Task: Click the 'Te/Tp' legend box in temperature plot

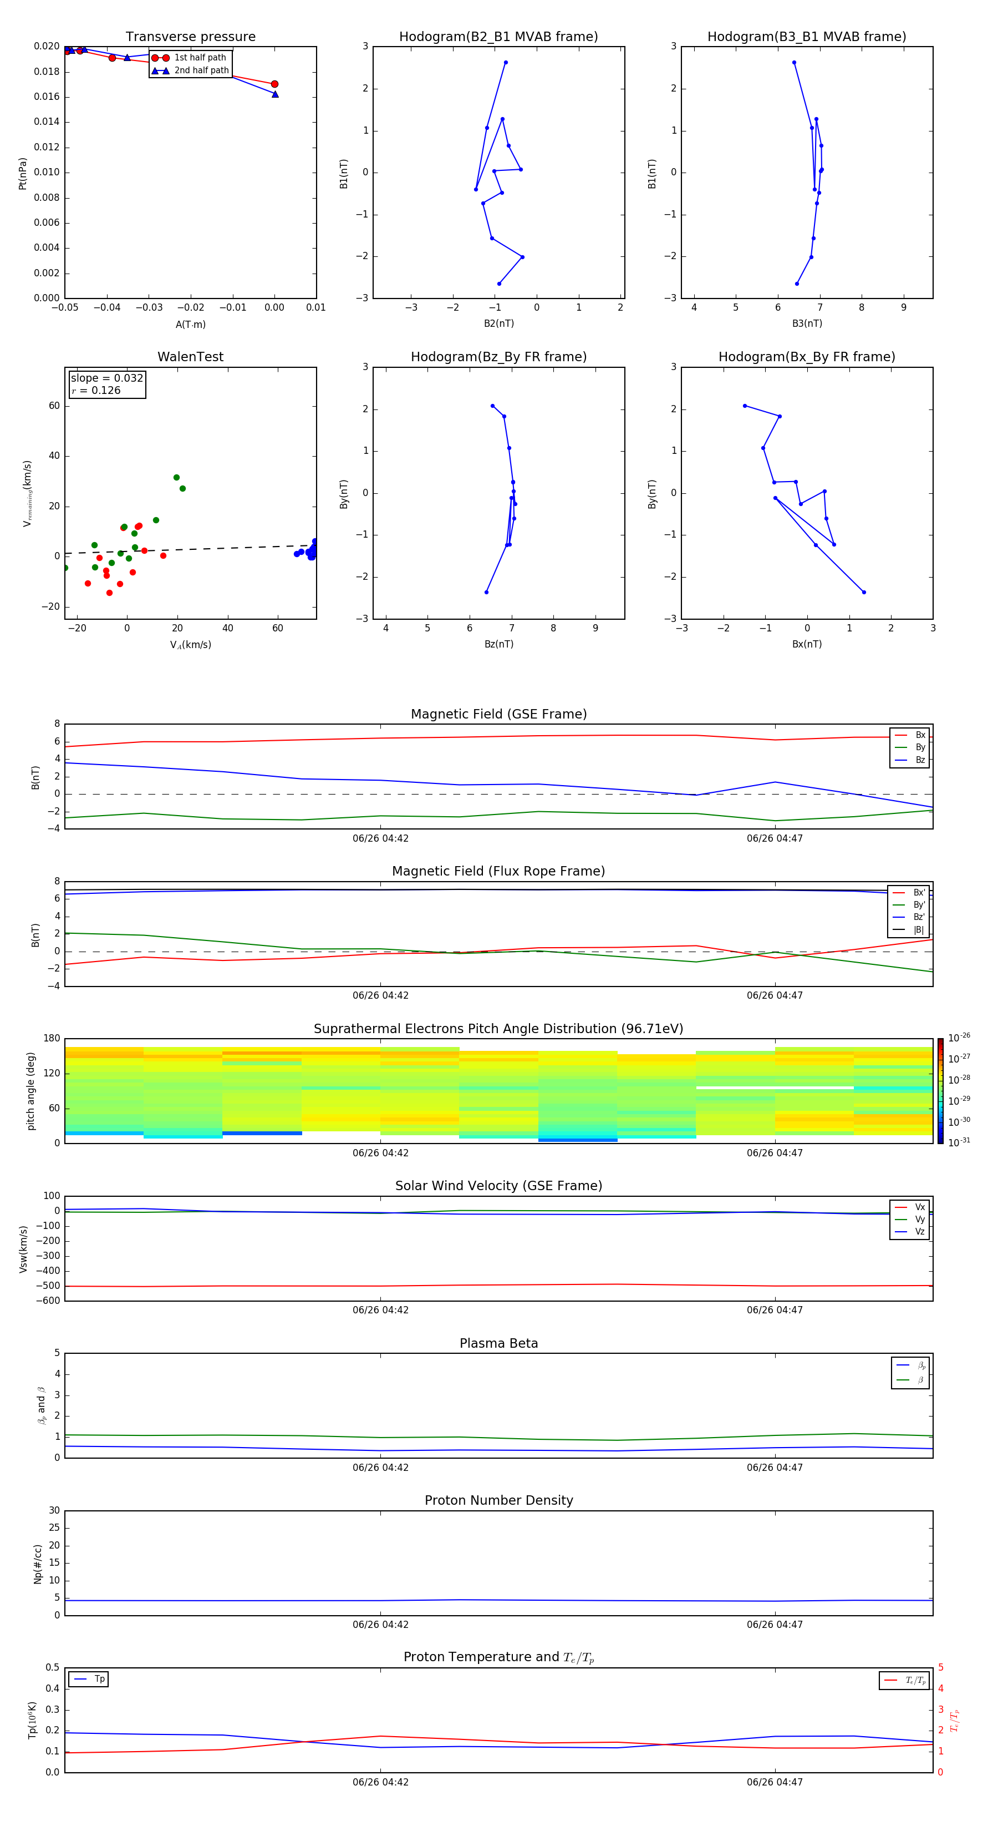Action: (x=904, y=1680)
